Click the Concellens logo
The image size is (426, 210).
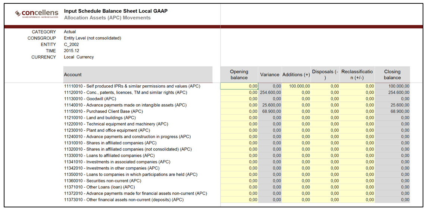pos(37,14)
